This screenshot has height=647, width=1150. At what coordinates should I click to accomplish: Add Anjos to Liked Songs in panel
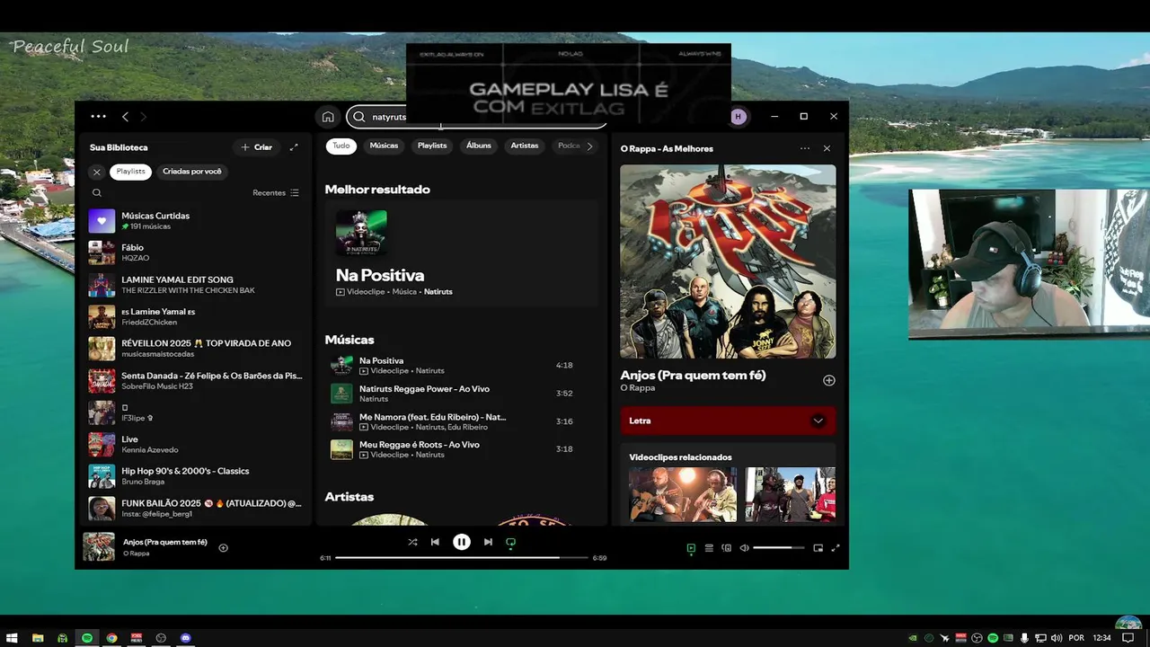coord(829,380)
